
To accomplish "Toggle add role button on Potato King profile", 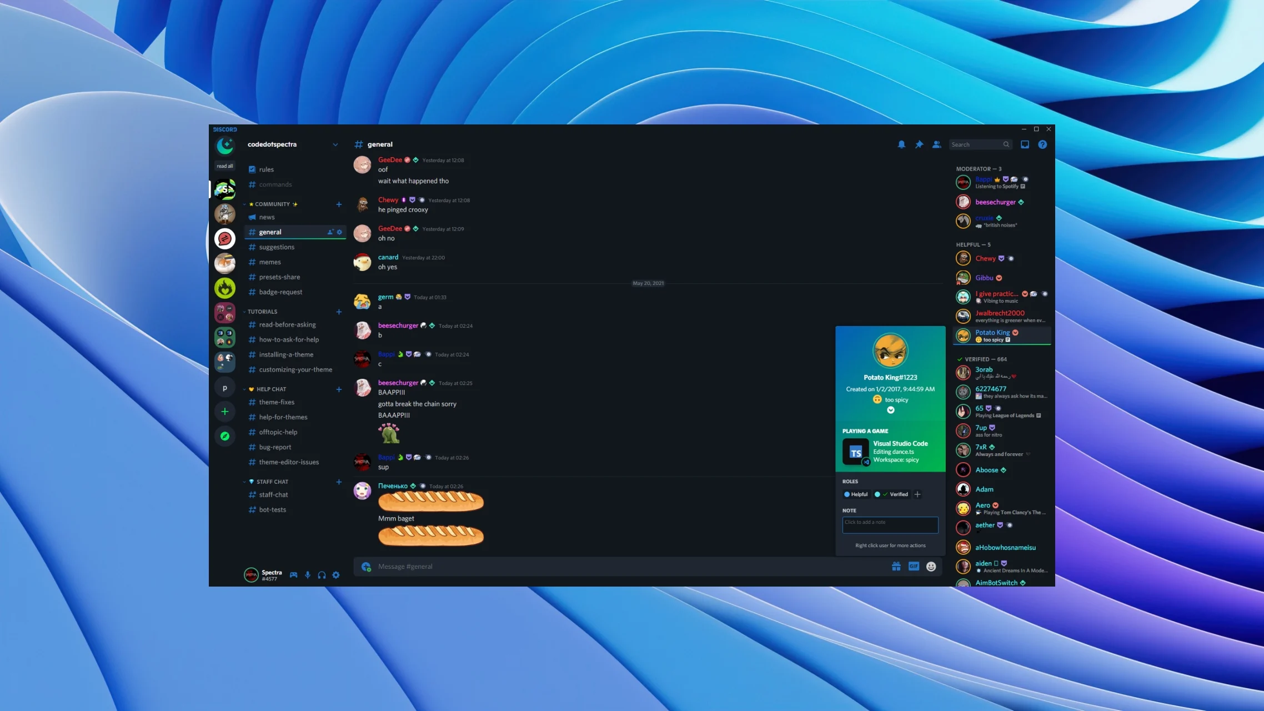I will point(917,494).
